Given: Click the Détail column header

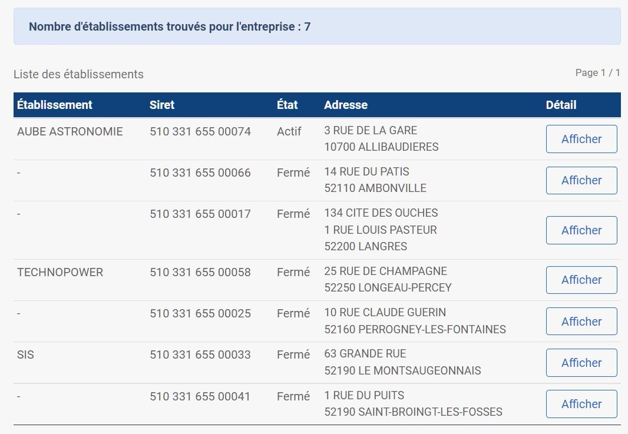Looking at the screenshot, I should pos(561,105).
